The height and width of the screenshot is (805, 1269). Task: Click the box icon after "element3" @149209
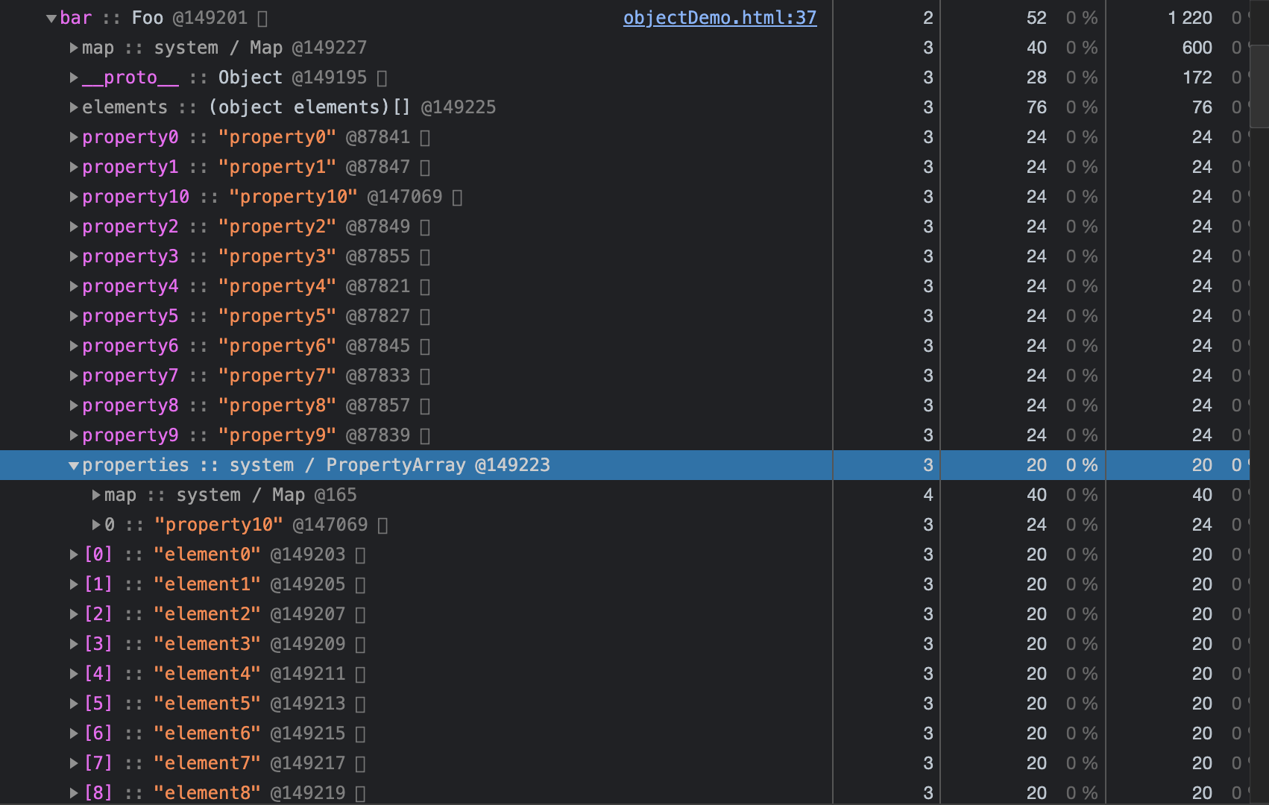pos(361,644)
